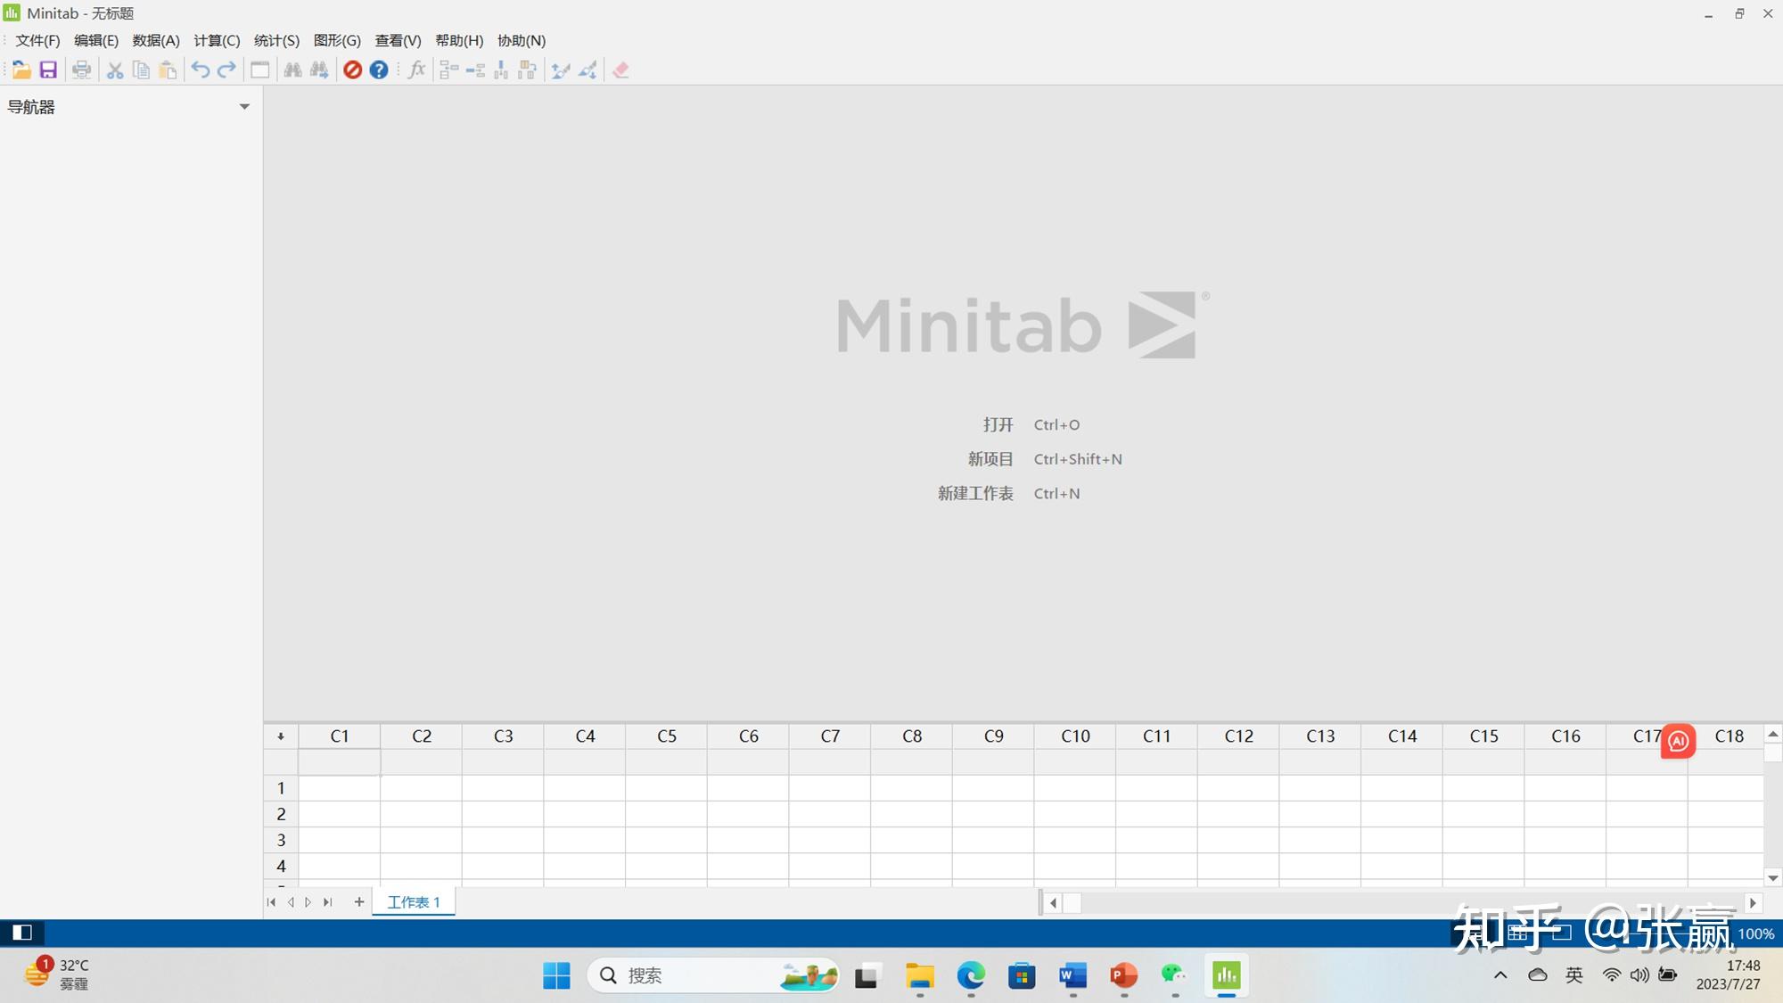Open the search (binoculars) icon
This screenshot has height=1003, width=1783.
point(292,70)
